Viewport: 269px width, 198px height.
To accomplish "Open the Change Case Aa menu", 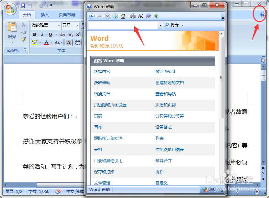I will [58, 42].
